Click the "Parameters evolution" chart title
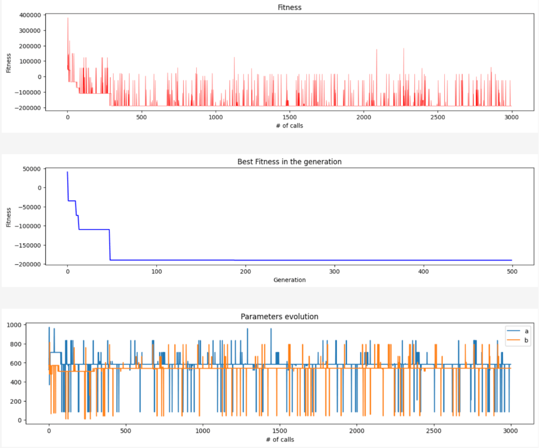The height and width of the screenshot is (448, 539). click(279, 316)
